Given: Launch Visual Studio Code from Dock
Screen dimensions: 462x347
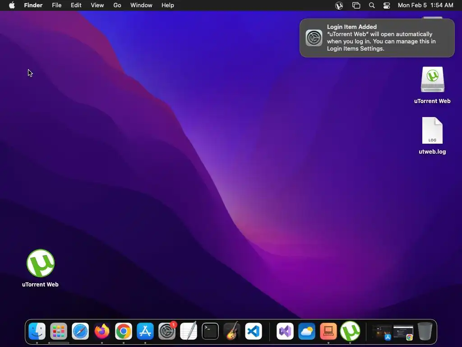Looking at the screenshot, I should pyautogui.click(x=254, y=331).
